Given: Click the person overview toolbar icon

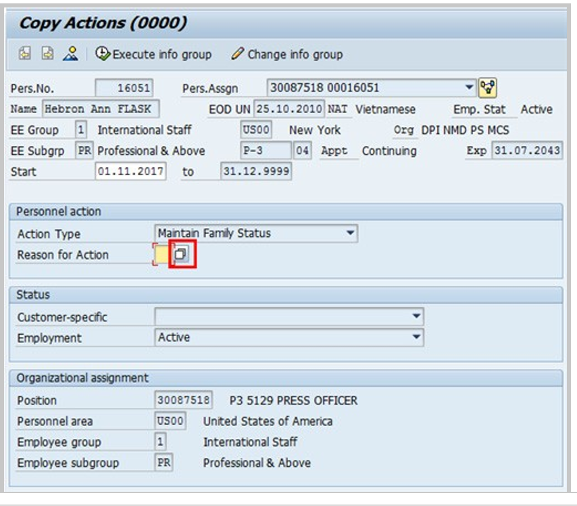Looking at the screenshot, I should [x=70, y=53].
